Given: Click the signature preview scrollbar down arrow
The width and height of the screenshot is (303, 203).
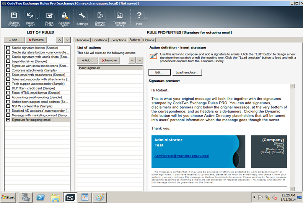Looking at the screenshot, I should (x=292, y=189).
